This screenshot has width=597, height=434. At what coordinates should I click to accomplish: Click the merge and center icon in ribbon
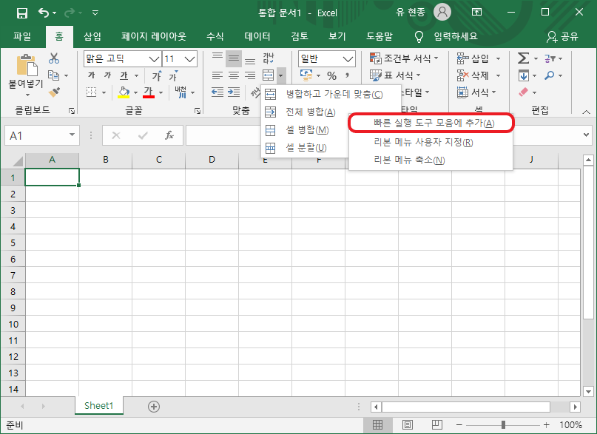269,75
